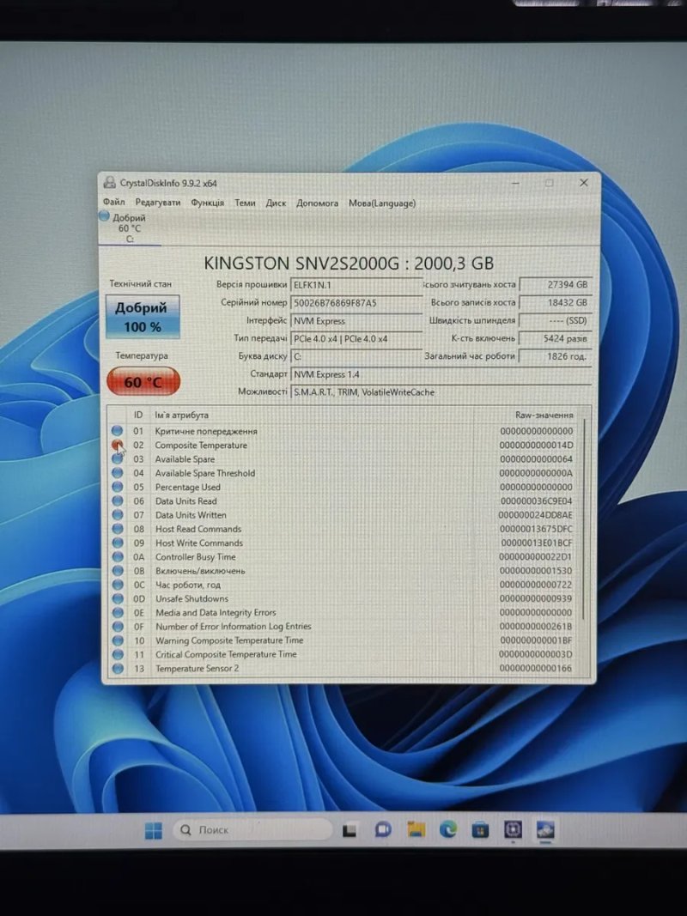Click the features field S.M.A.R.T., TRIM, VolatileWriteCache
The image size is (687, 916).
(x=441, y=392)
